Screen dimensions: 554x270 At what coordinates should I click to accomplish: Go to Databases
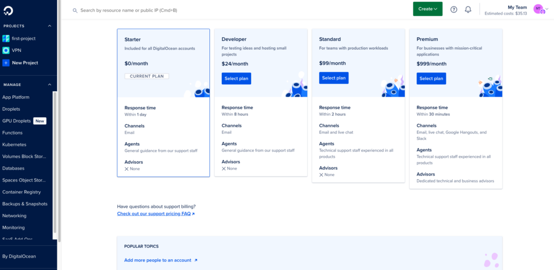coord(14,168)
